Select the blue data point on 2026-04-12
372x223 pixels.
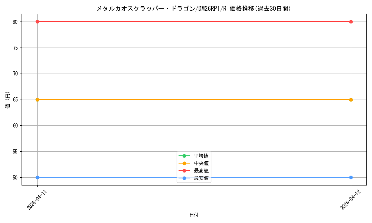(x=351, y=177)
